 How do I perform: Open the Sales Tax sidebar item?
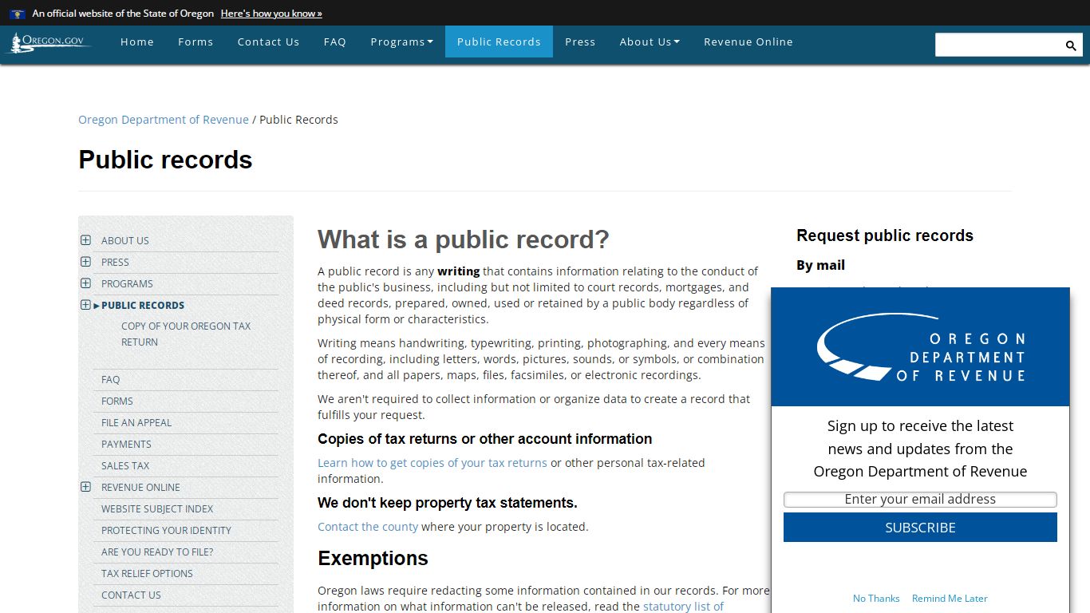click(x=125, y=466)
